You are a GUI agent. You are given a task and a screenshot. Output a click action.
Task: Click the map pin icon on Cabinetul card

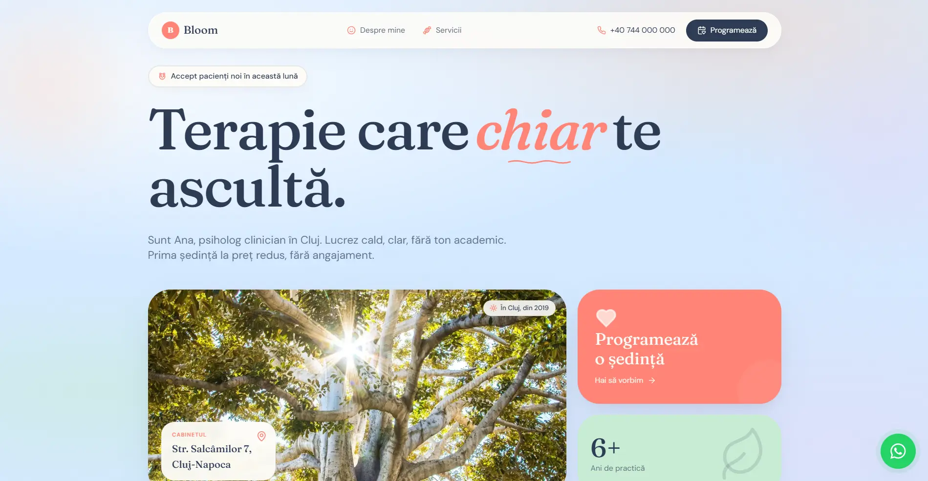[261, 436]
